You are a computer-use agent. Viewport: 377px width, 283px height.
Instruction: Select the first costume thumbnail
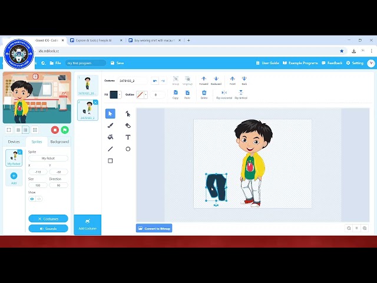pos(88,85)
